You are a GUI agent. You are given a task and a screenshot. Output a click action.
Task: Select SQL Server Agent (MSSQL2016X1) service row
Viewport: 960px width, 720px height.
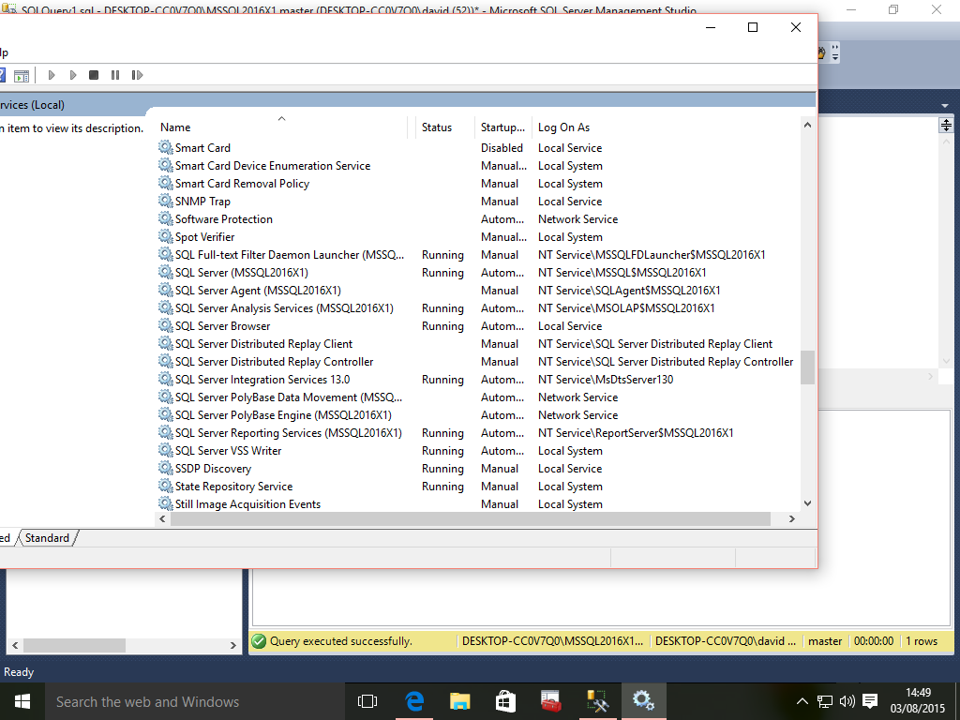(258, 291)
